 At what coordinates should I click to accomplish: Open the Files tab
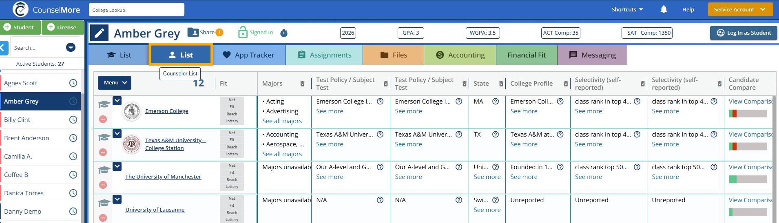tap(394, 55)
